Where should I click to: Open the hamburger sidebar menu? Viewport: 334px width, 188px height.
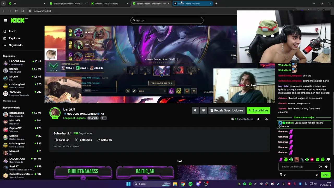tap(5, 20)
